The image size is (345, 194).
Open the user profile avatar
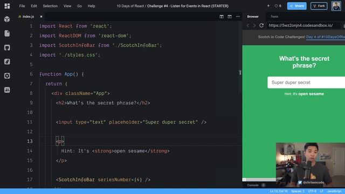(x=336, y=6)
